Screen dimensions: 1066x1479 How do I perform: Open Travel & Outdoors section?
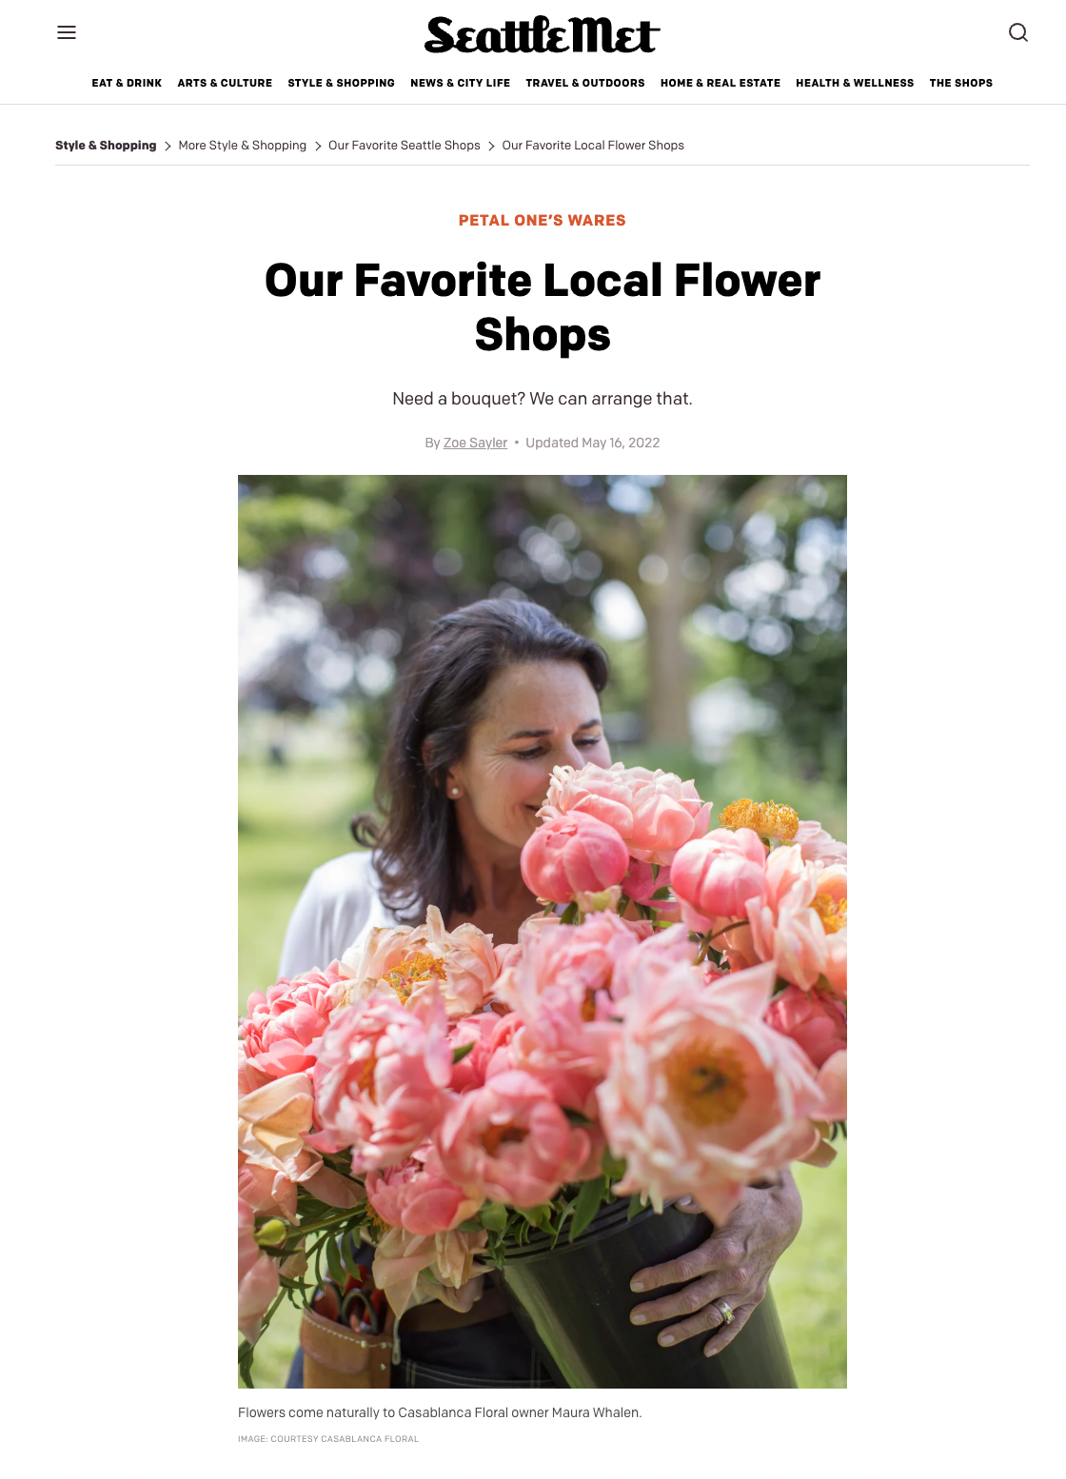585,84
